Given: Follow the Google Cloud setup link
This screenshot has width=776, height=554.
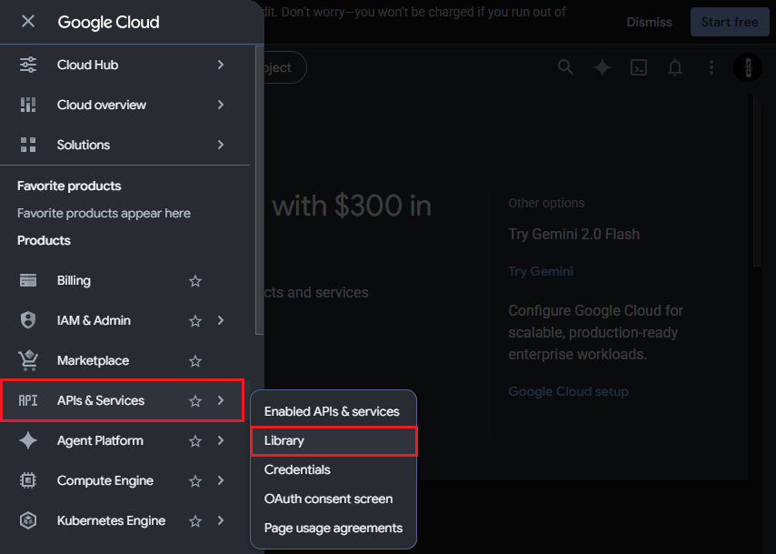Looking at the screenshot, I should [x=569, y=391].
